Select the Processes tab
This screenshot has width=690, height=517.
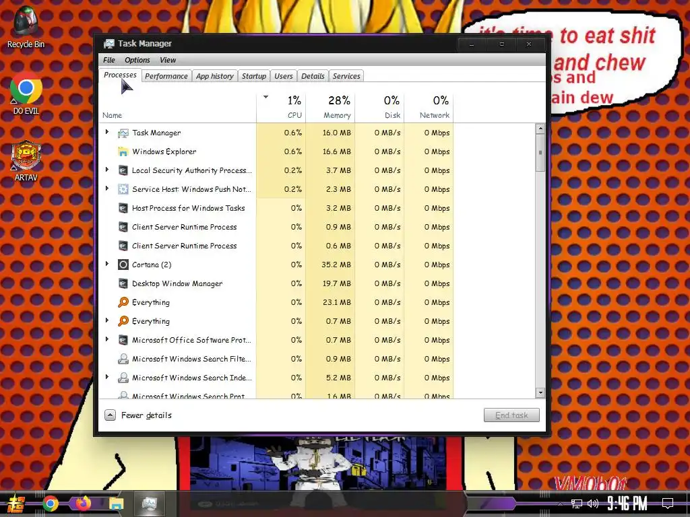(x=120, y=75)
